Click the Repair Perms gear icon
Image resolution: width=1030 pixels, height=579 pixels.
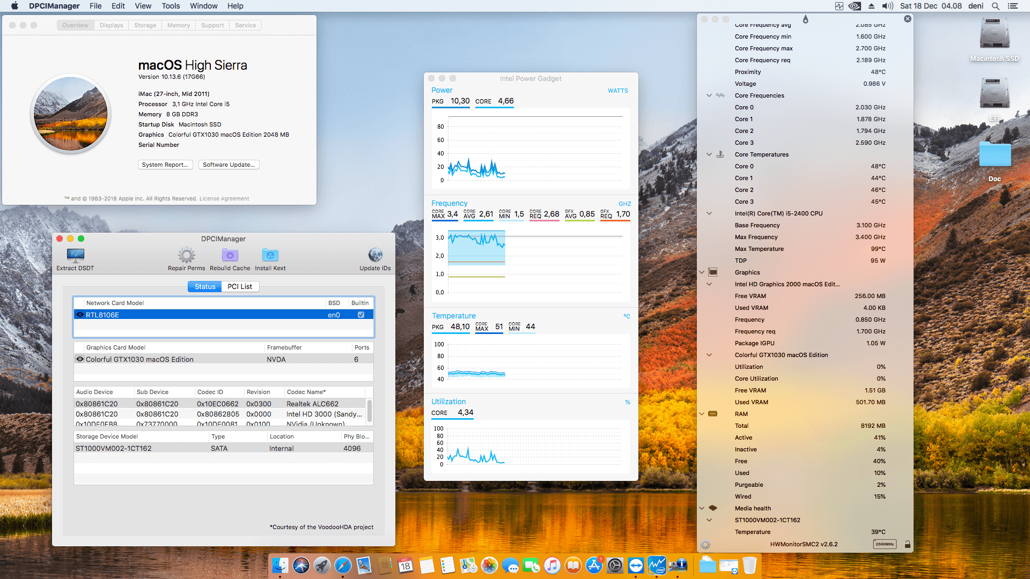pos(187,255)
